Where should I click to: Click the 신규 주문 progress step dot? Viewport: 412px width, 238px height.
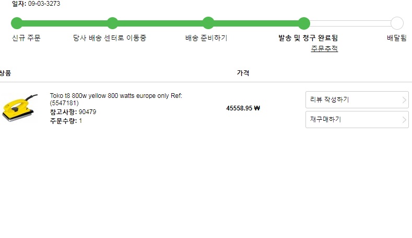click(17, 23)
